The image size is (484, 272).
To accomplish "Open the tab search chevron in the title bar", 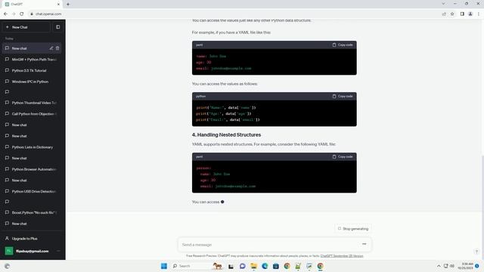I will (443, 4).
